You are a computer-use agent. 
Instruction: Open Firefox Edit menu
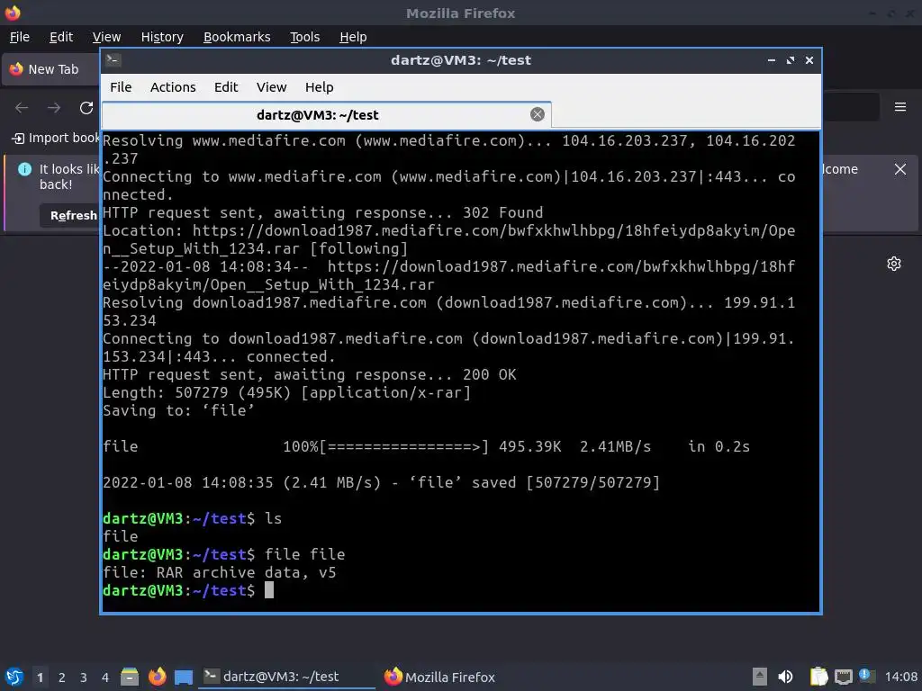(x=61, y=37)
